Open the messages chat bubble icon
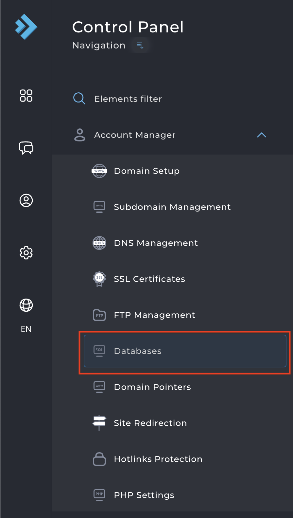The width and height of the screenshot is (293, 518). pos(26,148)
